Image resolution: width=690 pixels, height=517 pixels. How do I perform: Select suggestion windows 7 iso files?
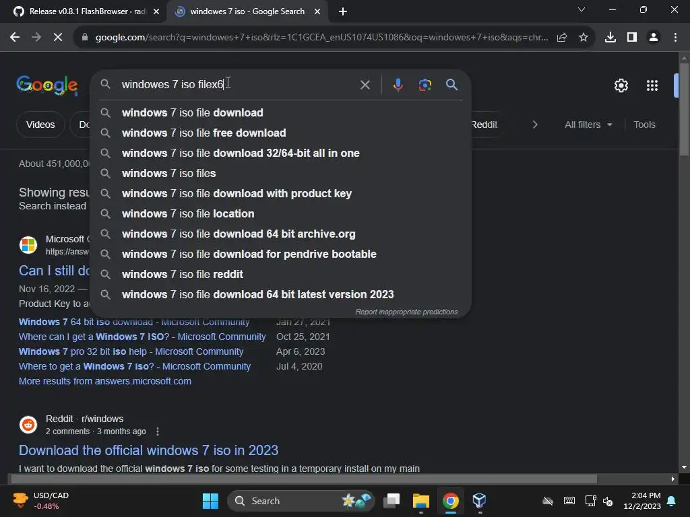coord(280,173)
